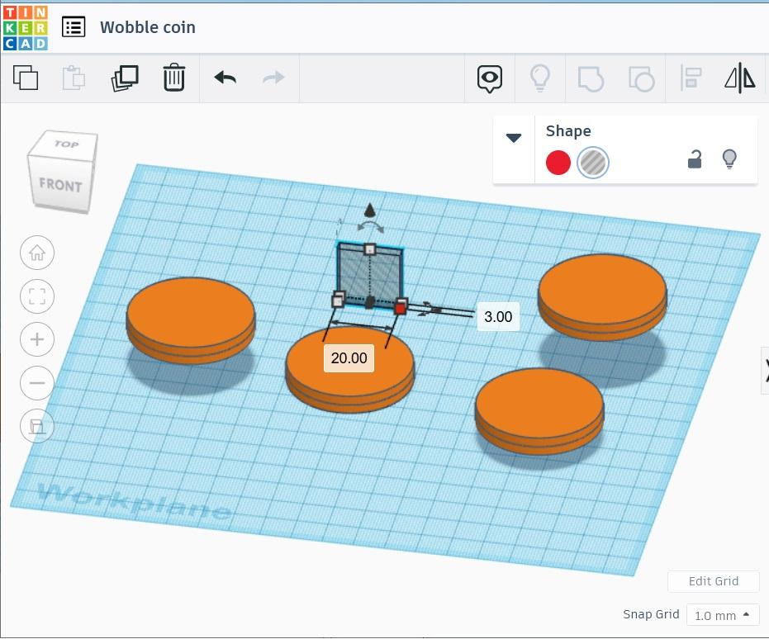This screenshot has width=769, height=639.
Task: Click the red corner resize handle
Action: pos(400,307)
